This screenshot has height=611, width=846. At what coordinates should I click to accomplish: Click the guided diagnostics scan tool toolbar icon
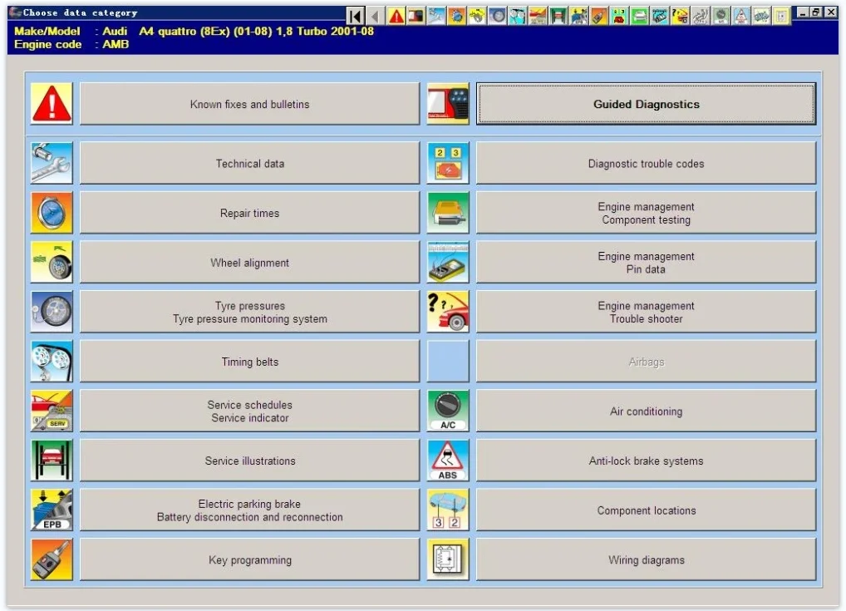(x=416, y=16)
